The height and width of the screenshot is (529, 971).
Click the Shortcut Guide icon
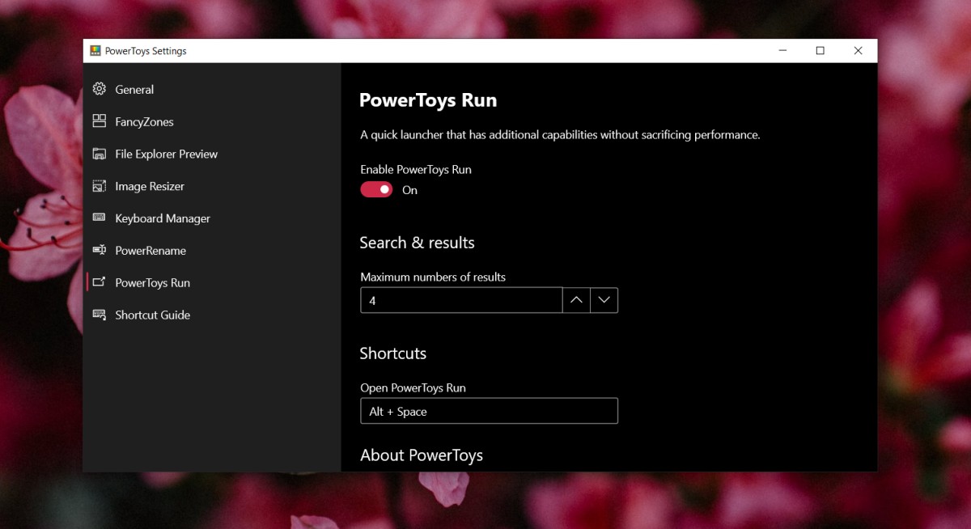click(100, 315)
